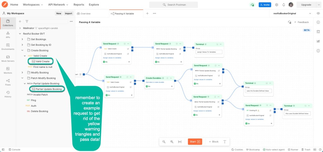The width and height of the screenshot is (323, 152).
Task: Open the Trash in the status bar
Action: [x=306, y=149]
